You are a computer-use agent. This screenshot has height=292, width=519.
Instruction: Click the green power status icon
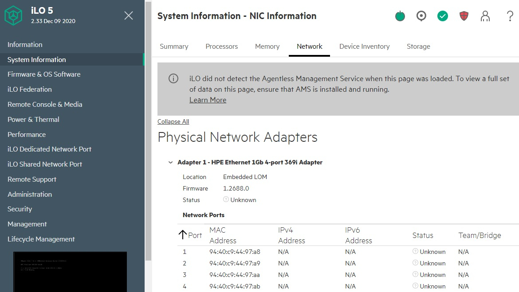click(x=400, y=16)
